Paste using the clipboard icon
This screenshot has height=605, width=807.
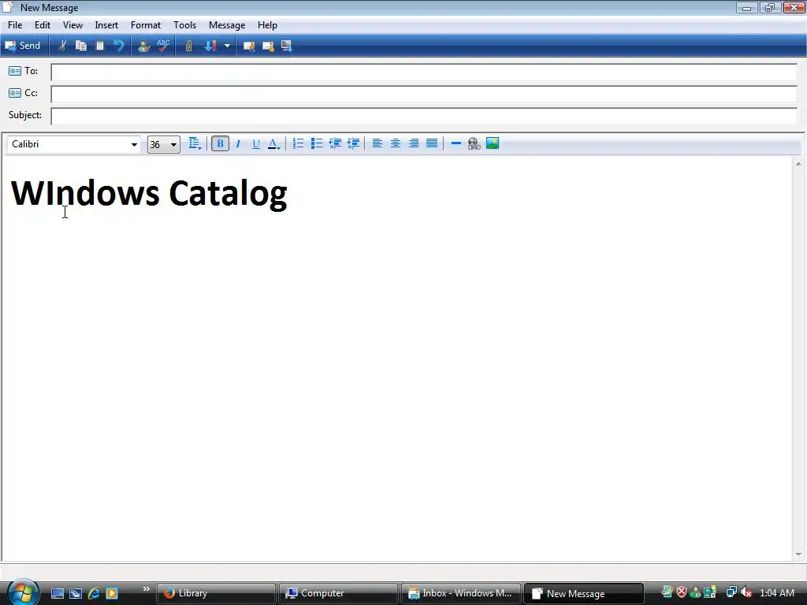[100, 46]
